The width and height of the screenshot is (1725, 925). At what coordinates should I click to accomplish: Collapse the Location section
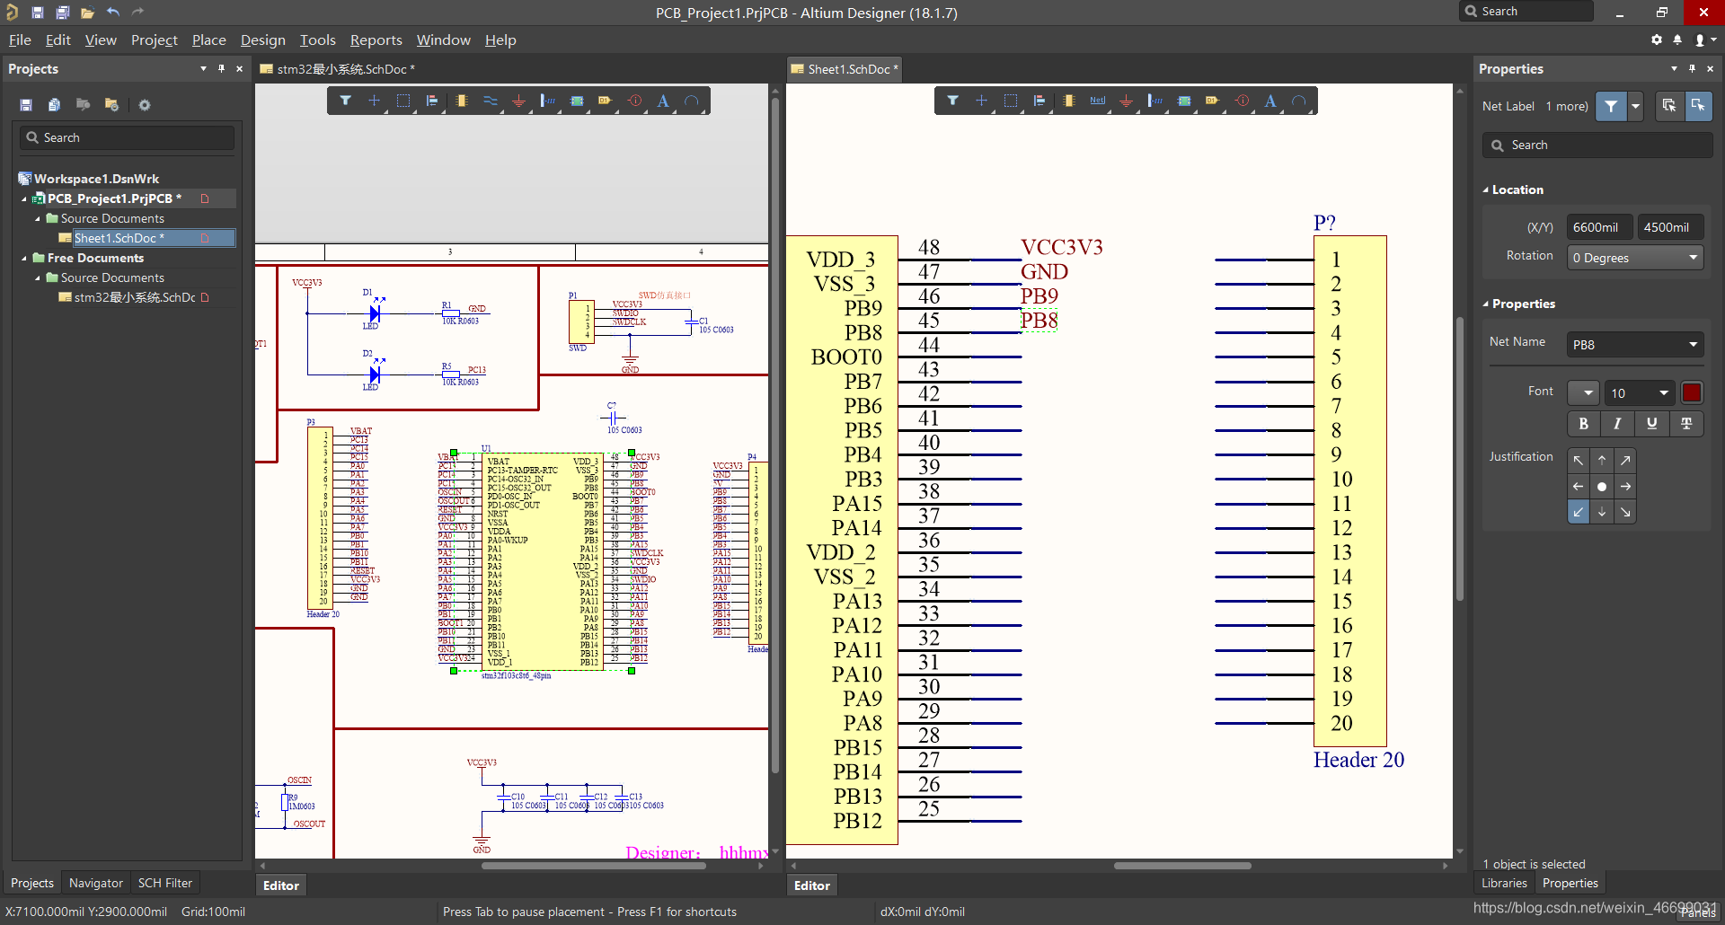tap(1486, 190)
